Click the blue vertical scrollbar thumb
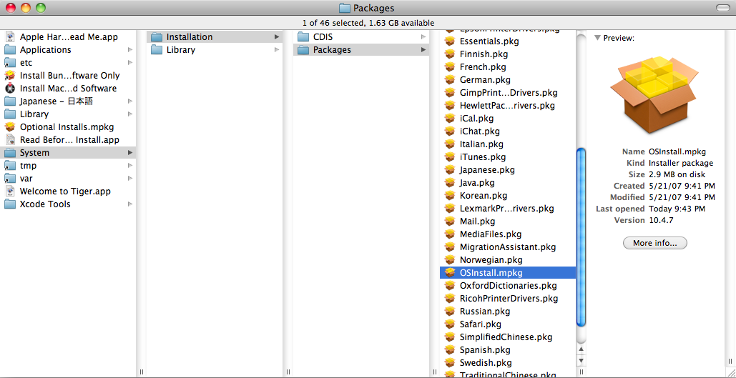Image resolution: width=736 pixels, height=378 pixels. point(581,237)
